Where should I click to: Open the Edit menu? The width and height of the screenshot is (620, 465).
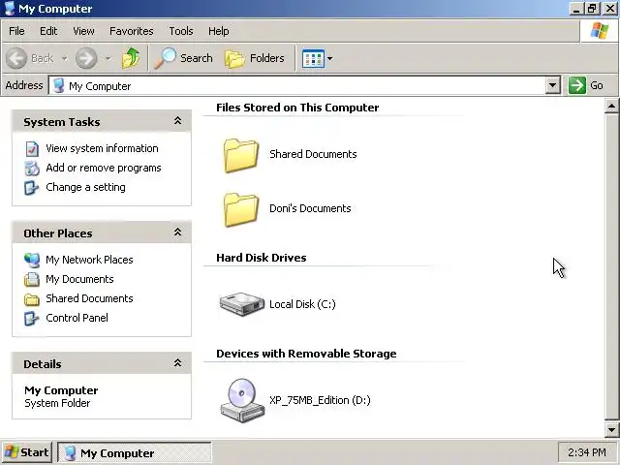coord(48,31)
